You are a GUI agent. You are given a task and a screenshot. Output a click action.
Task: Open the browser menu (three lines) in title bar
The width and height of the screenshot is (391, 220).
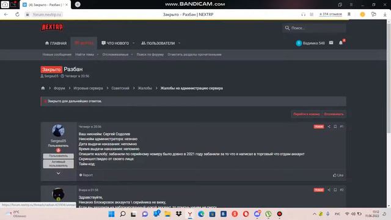pyautogui.click(x=351, y=4)
